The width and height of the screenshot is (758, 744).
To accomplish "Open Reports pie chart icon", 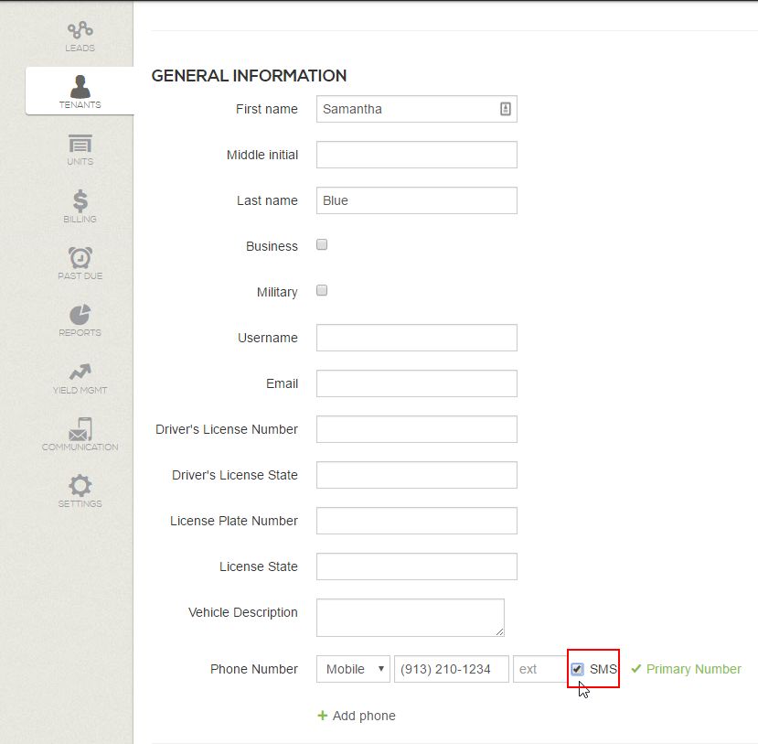I will click(80, 316).
